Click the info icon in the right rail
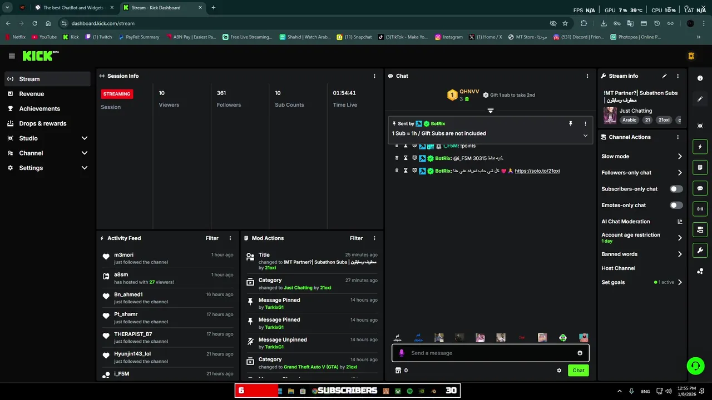This screenshot has height=400, width=712. click(700, 78)
